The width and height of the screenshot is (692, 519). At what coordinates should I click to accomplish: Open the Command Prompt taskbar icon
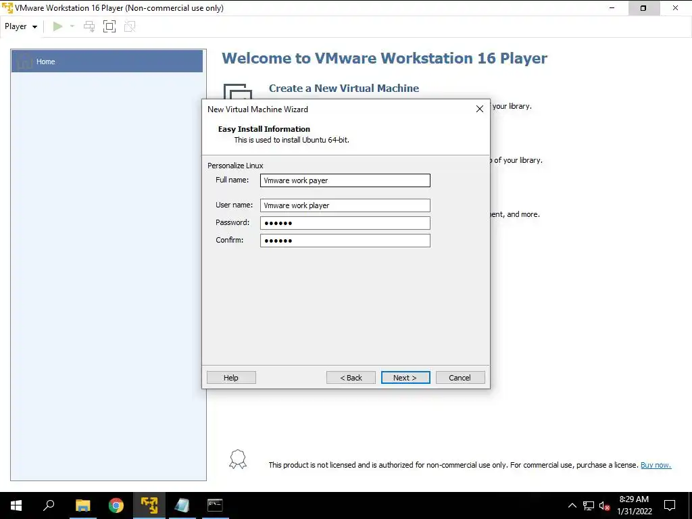tap(215, 505)
